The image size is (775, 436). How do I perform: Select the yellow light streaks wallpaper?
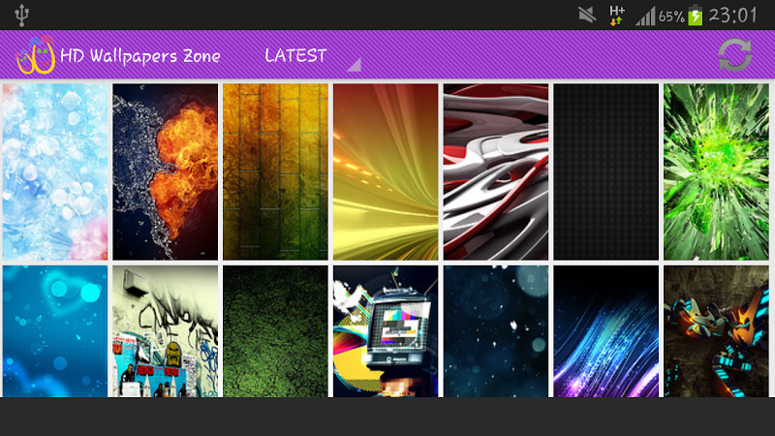386,171
